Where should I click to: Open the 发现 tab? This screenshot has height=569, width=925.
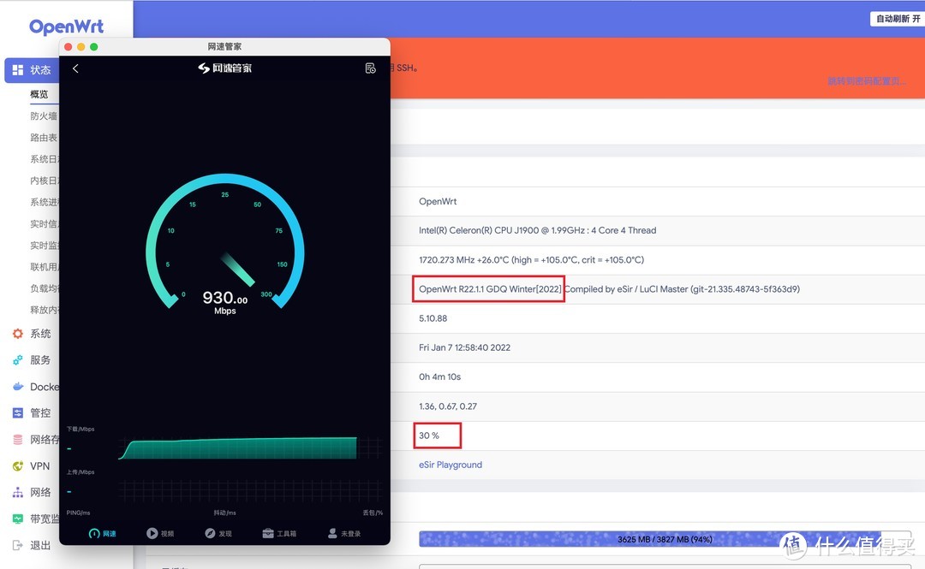tap(218, 533)
